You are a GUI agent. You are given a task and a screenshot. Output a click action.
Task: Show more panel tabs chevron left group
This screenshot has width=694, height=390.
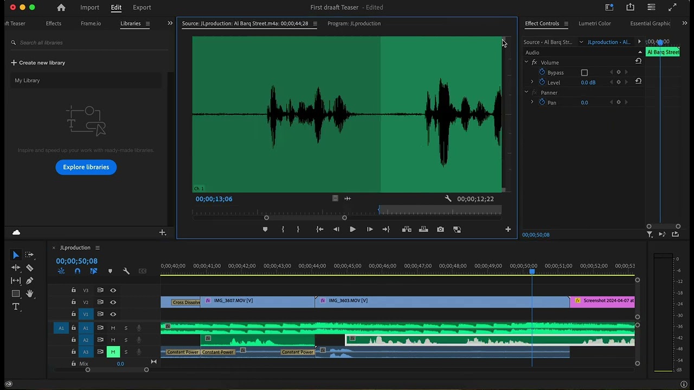point(170,23)
